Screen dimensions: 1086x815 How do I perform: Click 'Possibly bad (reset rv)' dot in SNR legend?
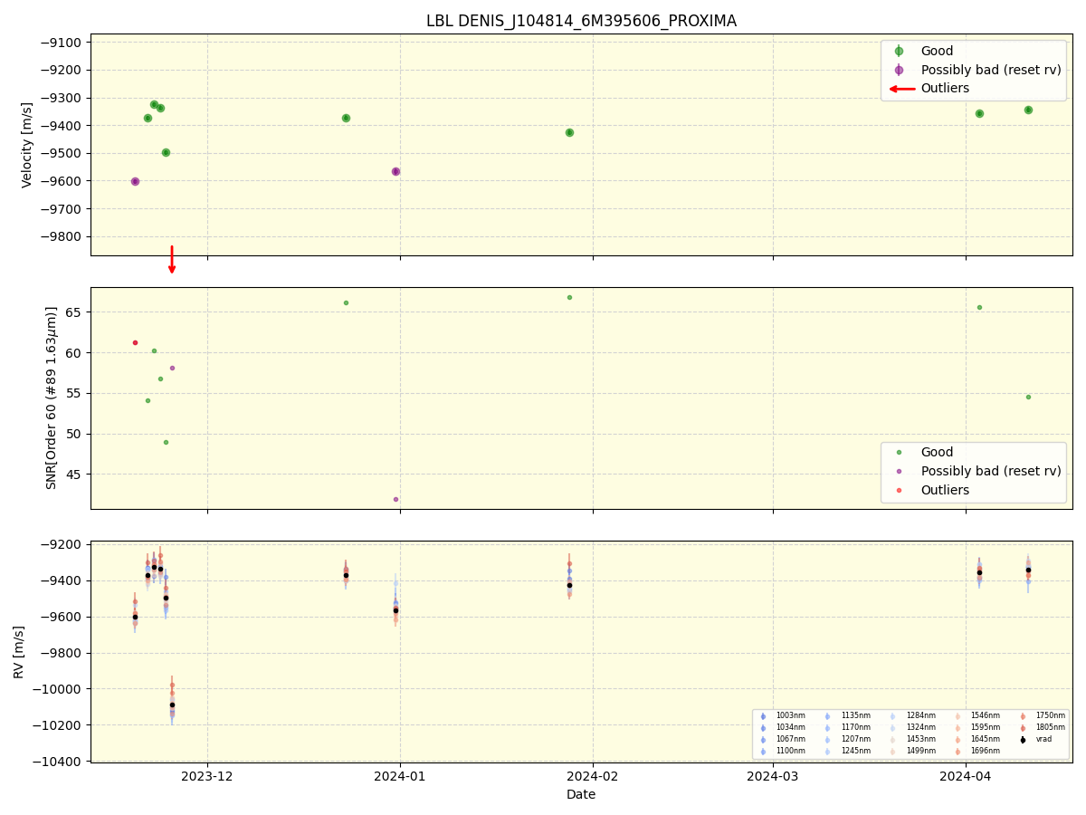tap(899, 471)
